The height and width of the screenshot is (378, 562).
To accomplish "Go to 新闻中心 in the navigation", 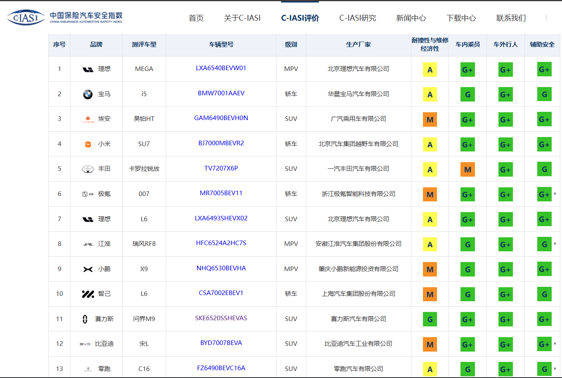I will tap(411, 18).
